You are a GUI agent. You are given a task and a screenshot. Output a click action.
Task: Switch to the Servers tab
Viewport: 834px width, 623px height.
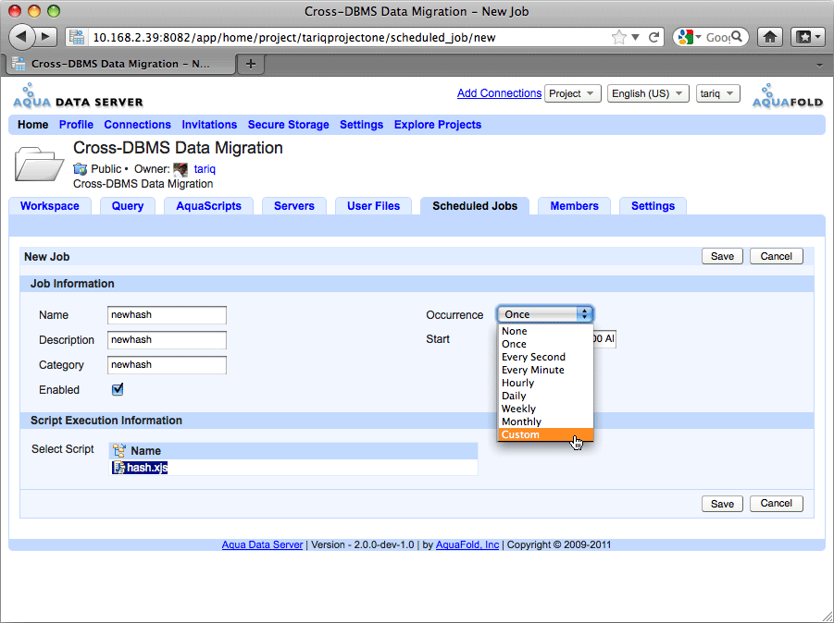coord(294,206)
